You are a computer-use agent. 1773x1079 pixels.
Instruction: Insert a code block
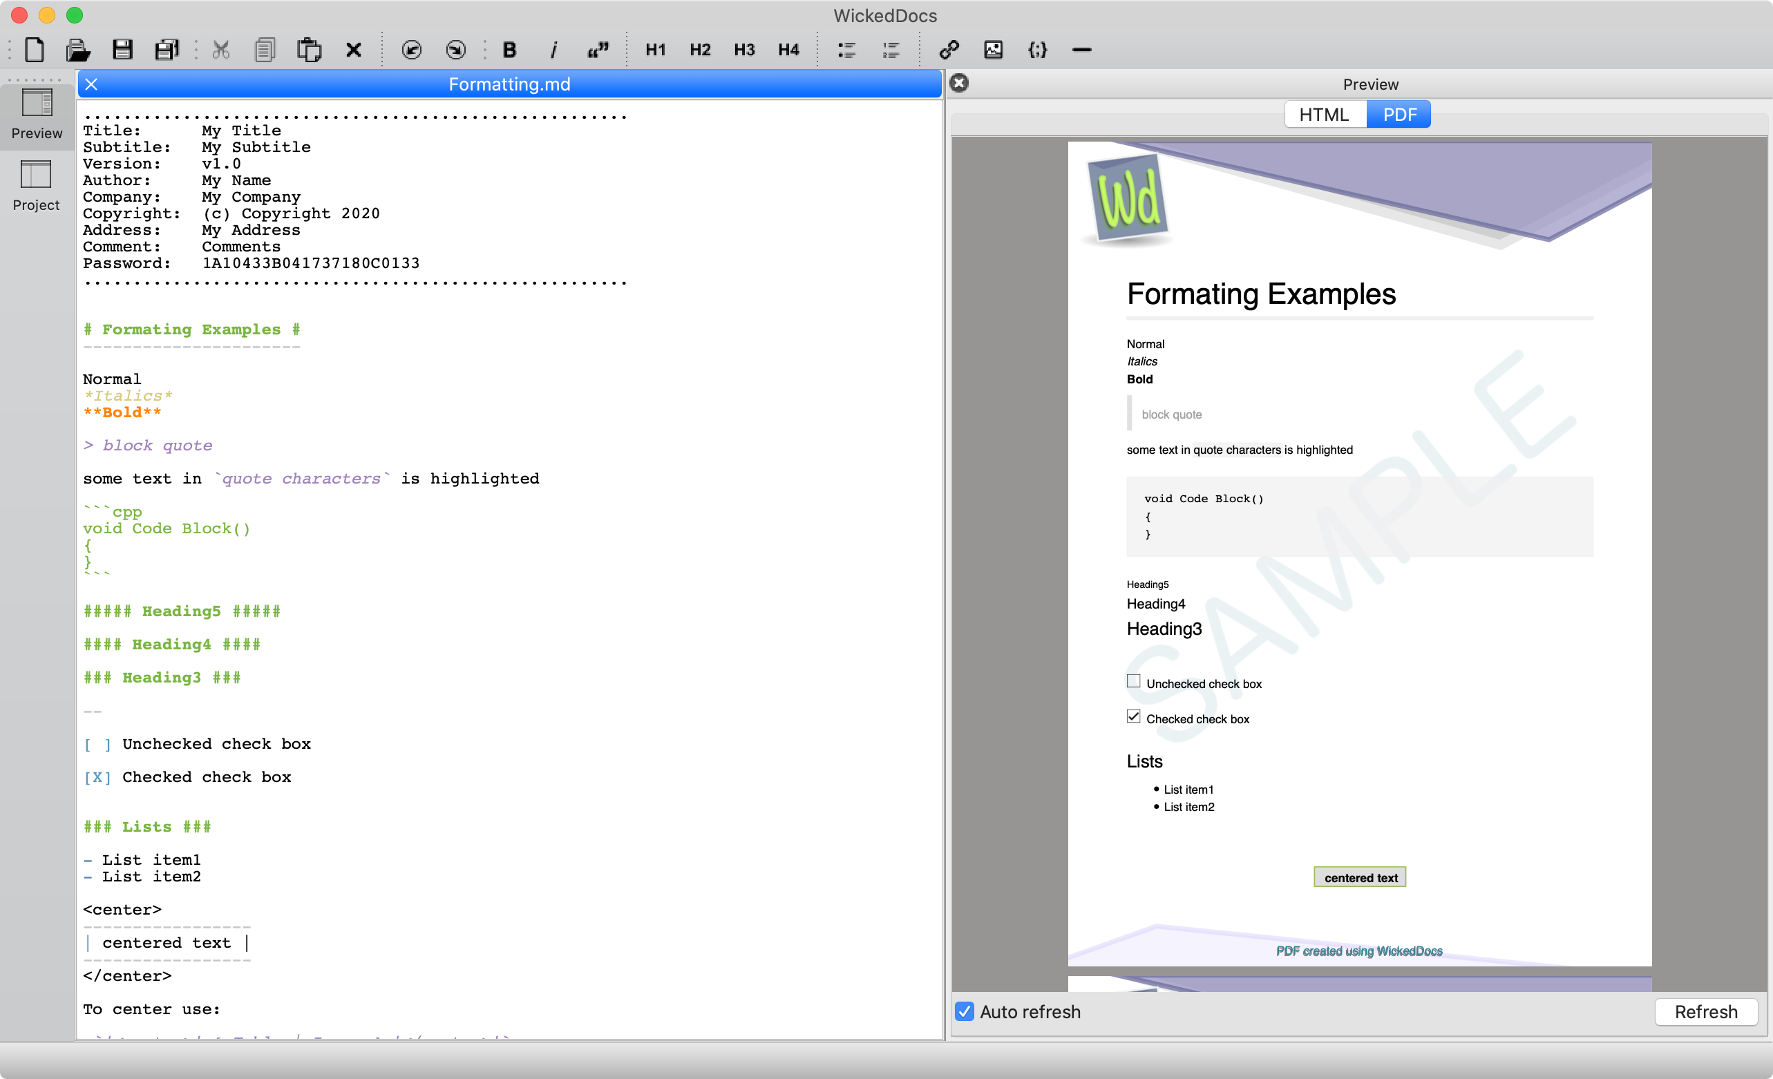[1037, 50]
